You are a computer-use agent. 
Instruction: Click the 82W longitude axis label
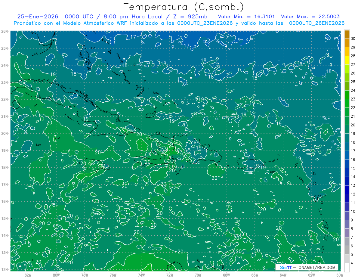point(28,274)
